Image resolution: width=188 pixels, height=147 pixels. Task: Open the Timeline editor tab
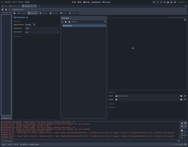pos(21,13)
